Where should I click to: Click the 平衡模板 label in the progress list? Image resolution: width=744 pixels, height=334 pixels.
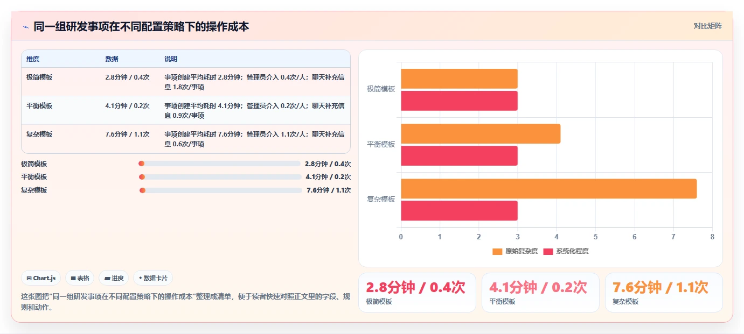(x=34, y=177)
